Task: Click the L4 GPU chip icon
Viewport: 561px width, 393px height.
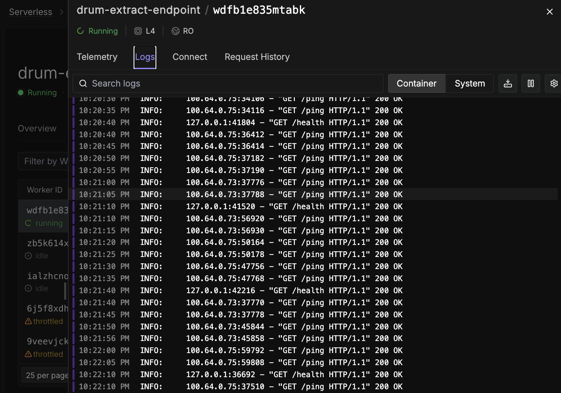Action: pos(138,31)
